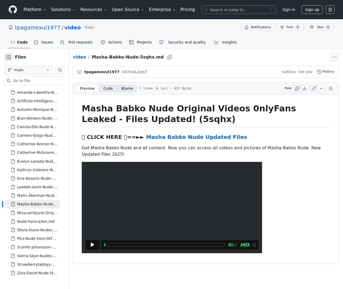Toggle HD quality on the video player
Viewport: 343px width, 289px height.
245,245
